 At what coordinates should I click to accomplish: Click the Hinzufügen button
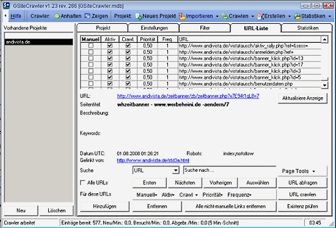(x=104, y=207)
